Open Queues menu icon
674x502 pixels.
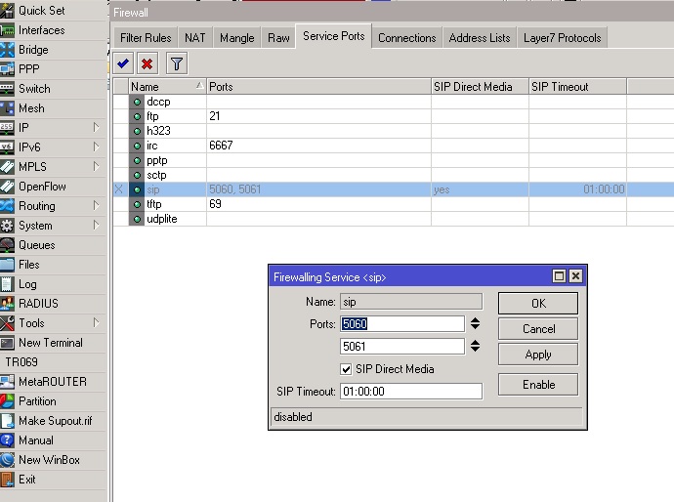[7, 245]
